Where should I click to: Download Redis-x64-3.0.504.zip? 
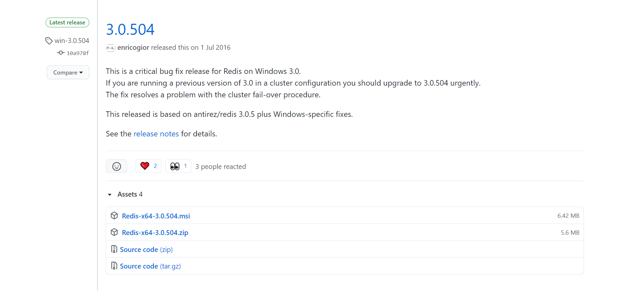point(155,233)
